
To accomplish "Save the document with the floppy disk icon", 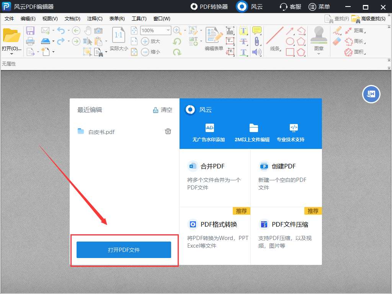I will [x=30, y=31].
